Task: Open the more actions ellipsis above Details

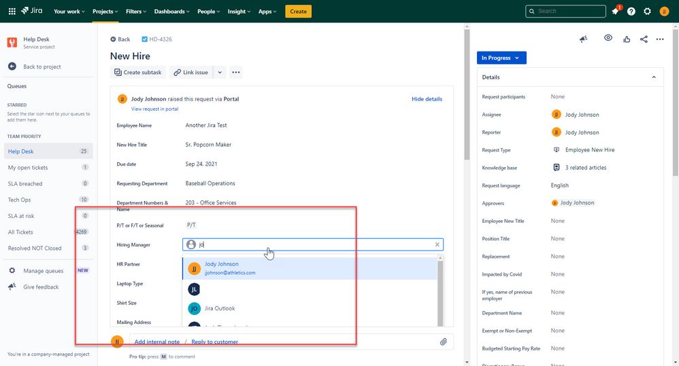Action: 660,39
